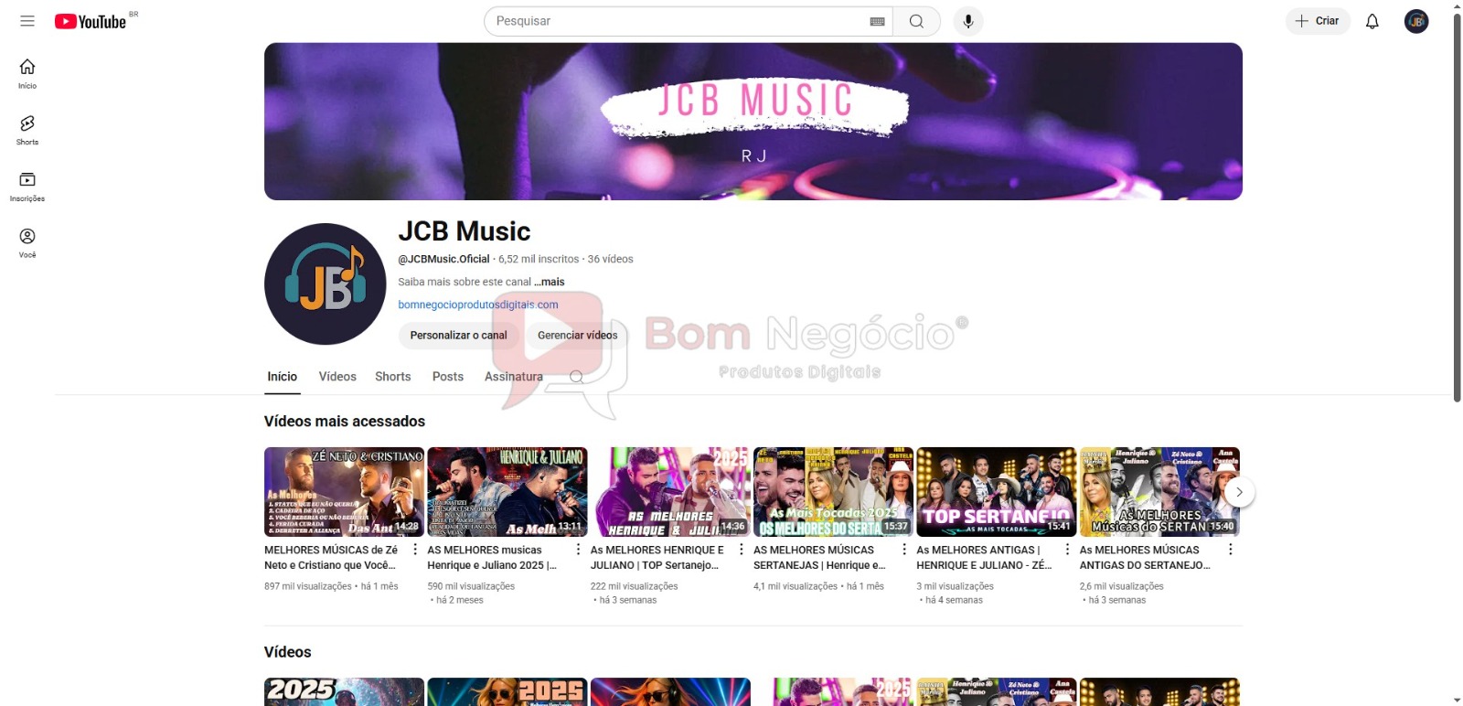
Task: Open the hamburger guide menu
Action: [27, 21]
